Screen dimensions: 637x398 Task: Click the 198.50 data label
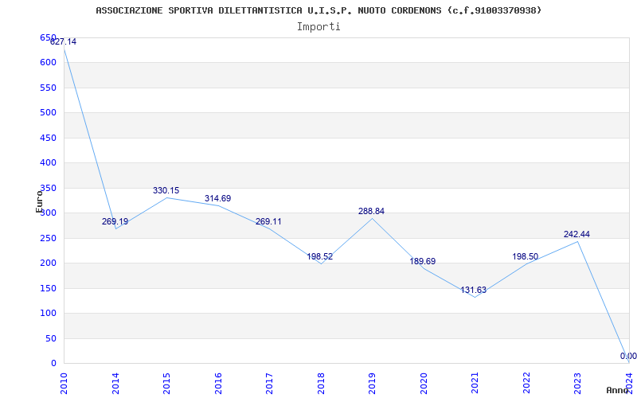click(x=526, y=256)
